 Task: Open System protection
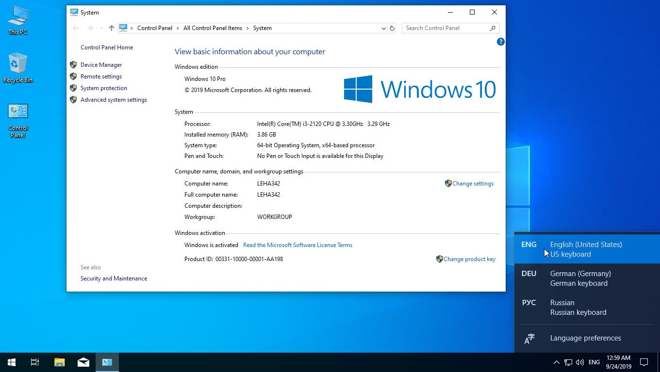(x=104, y=88)
